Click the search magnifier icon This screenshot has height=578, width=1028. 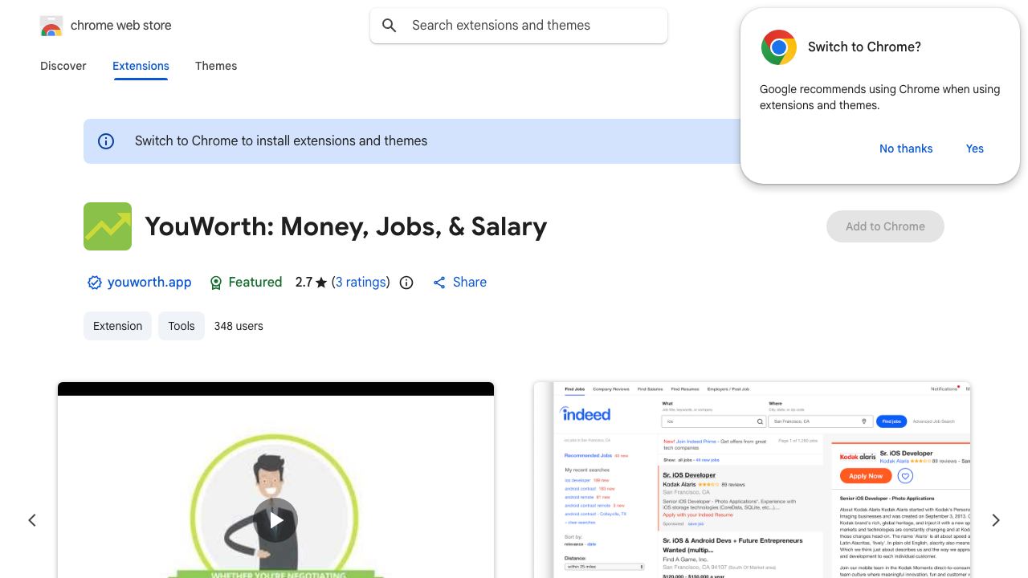click(390, 26)
